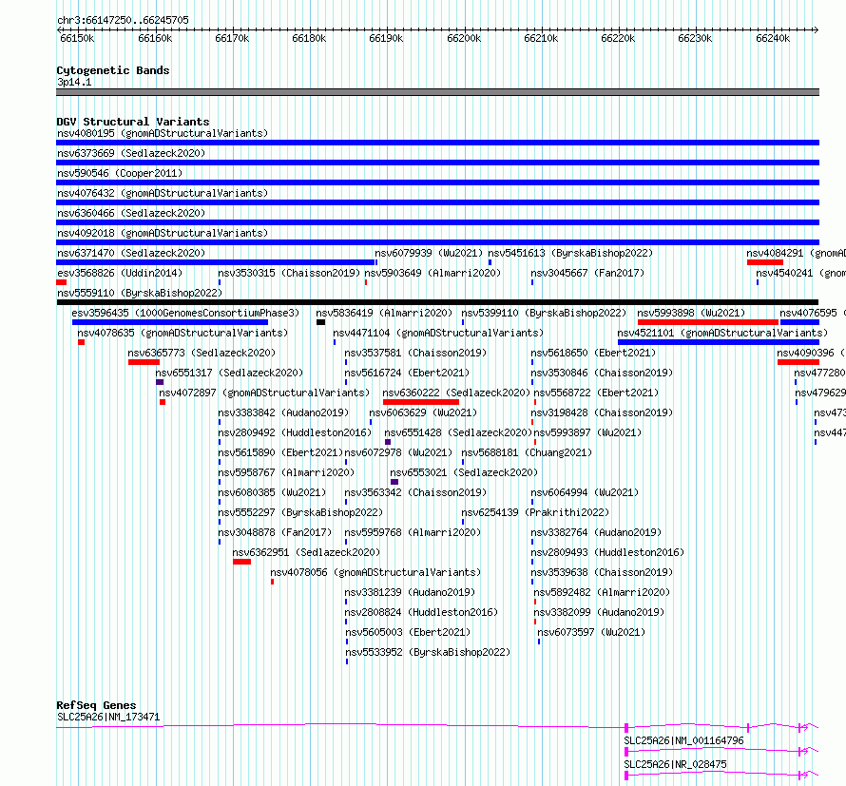Click the blue esv3596435 1000Genomes bar
Screen dimensions: 846x786
point(170,322)
